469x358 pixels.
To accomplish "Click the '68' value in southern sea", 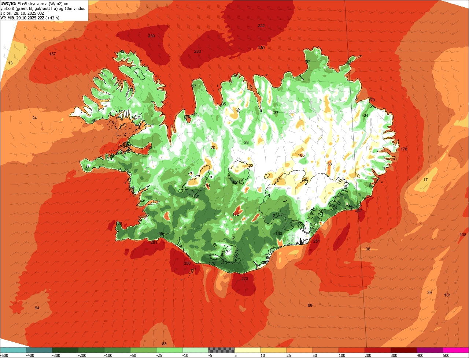I will [x=310, y=306].
